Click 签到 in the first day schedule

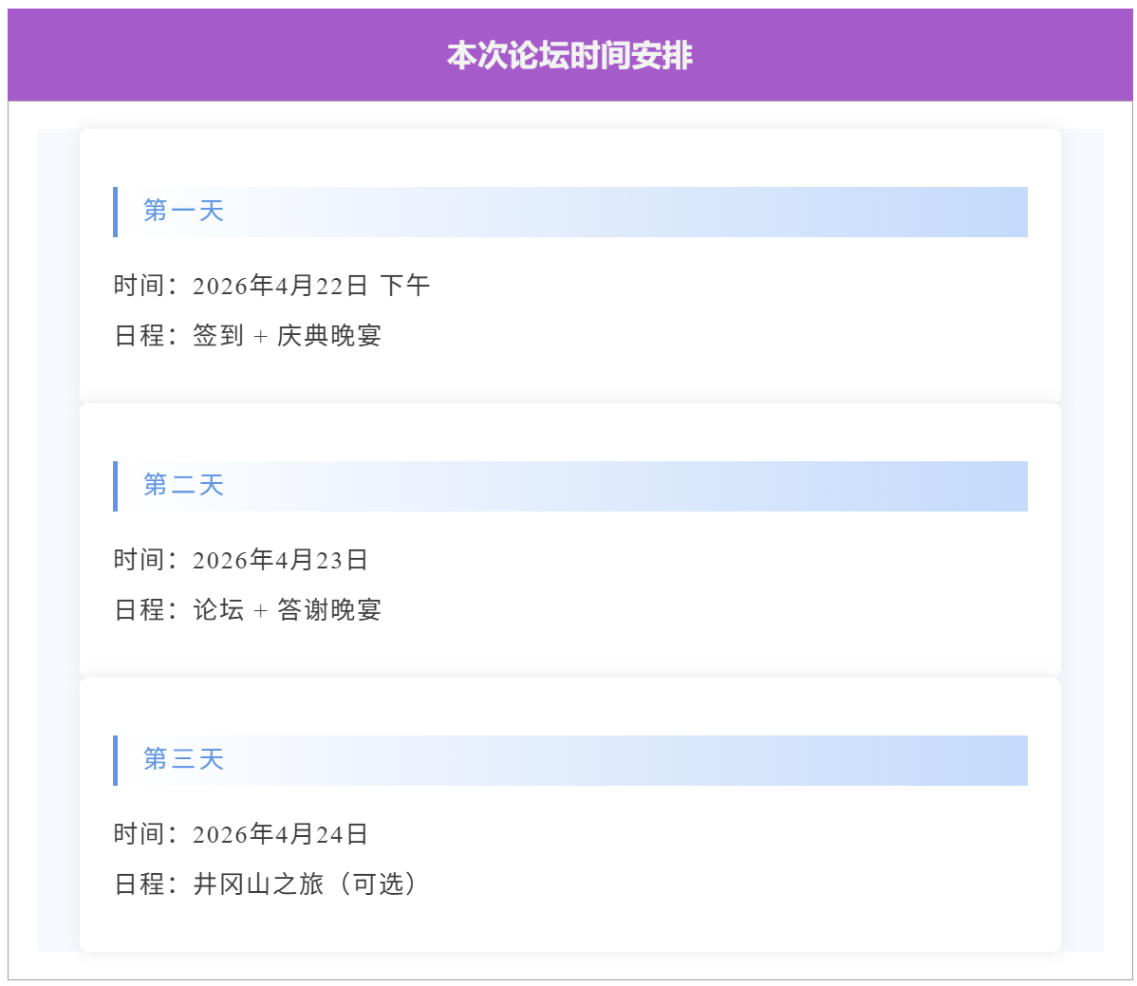pyautogui.click(x=218, y=336)
